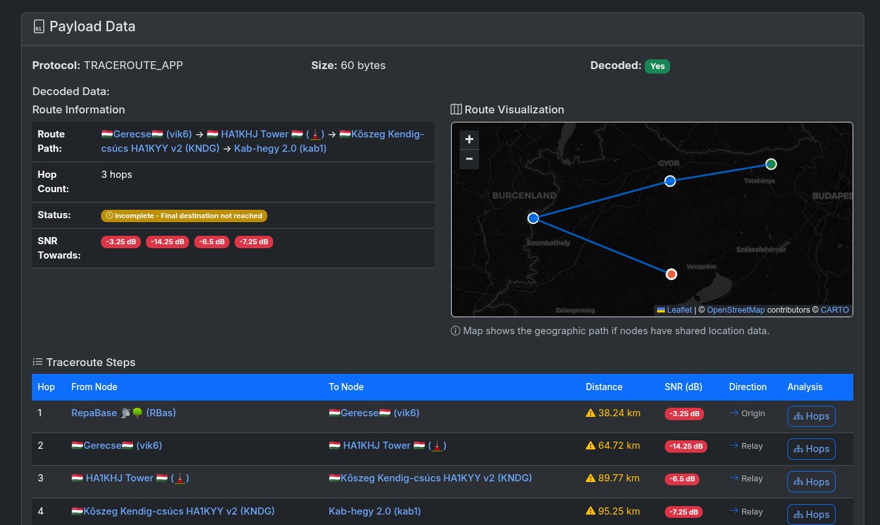880x525 pixels.
Task: Click the 60 bytes size value
Action: point(363,66)
